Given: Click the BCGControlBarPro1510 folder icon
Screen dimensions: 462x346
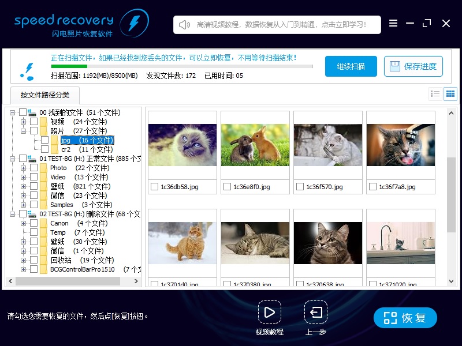Looking at the screenshot, I should [44, 269].
